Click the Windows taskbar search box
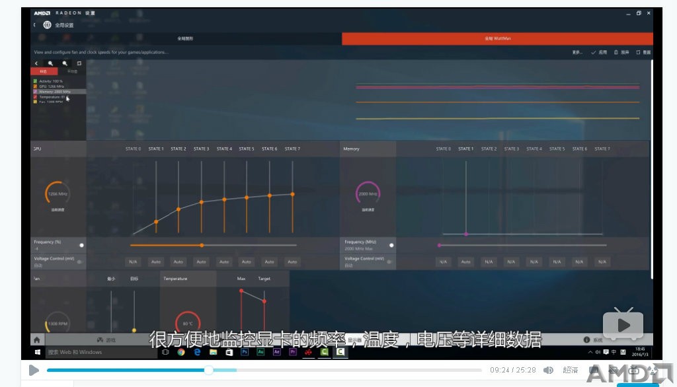This screenshot has height=387, width=677. click(100, 352)
